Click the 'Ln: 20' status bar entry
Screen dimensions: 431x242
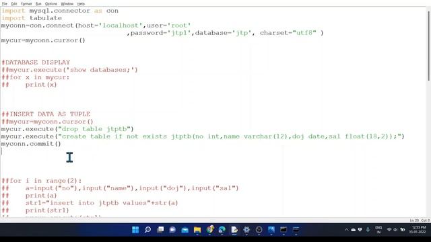coord(414,220)
